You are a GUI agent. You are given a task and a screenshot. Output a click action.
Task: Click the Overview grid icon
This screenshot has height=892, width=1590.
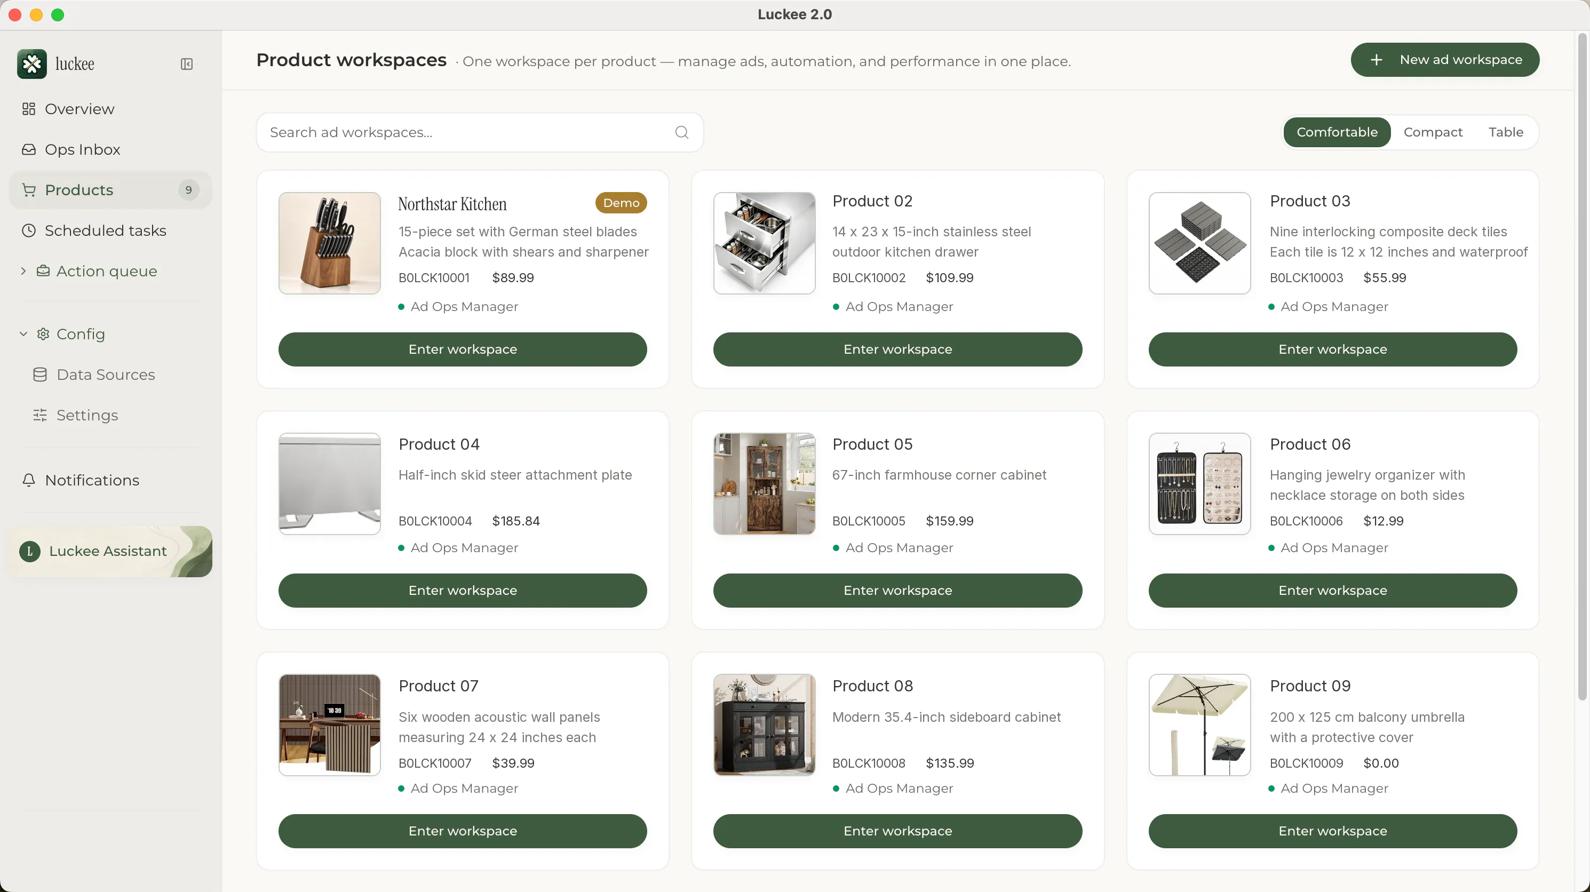28,109
